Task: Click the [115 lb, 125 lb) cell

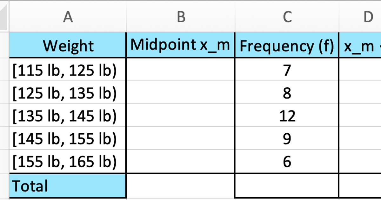Action: [68, 70]
